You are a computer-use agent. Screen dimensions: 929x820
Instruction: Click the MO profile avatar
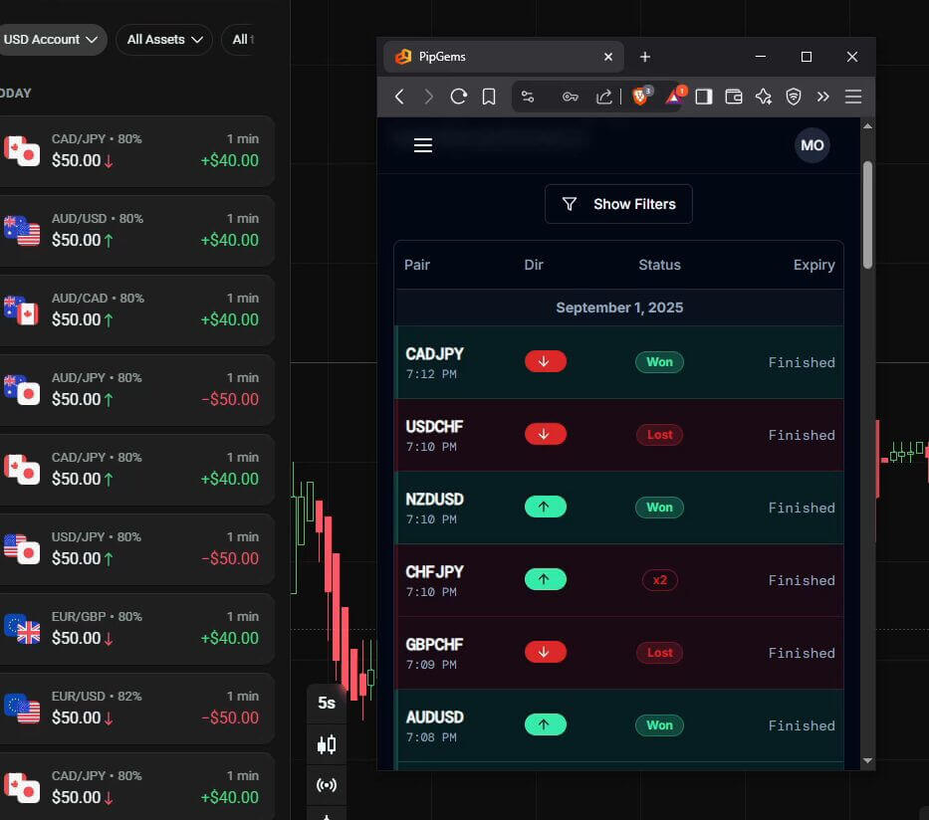[812, 145]
